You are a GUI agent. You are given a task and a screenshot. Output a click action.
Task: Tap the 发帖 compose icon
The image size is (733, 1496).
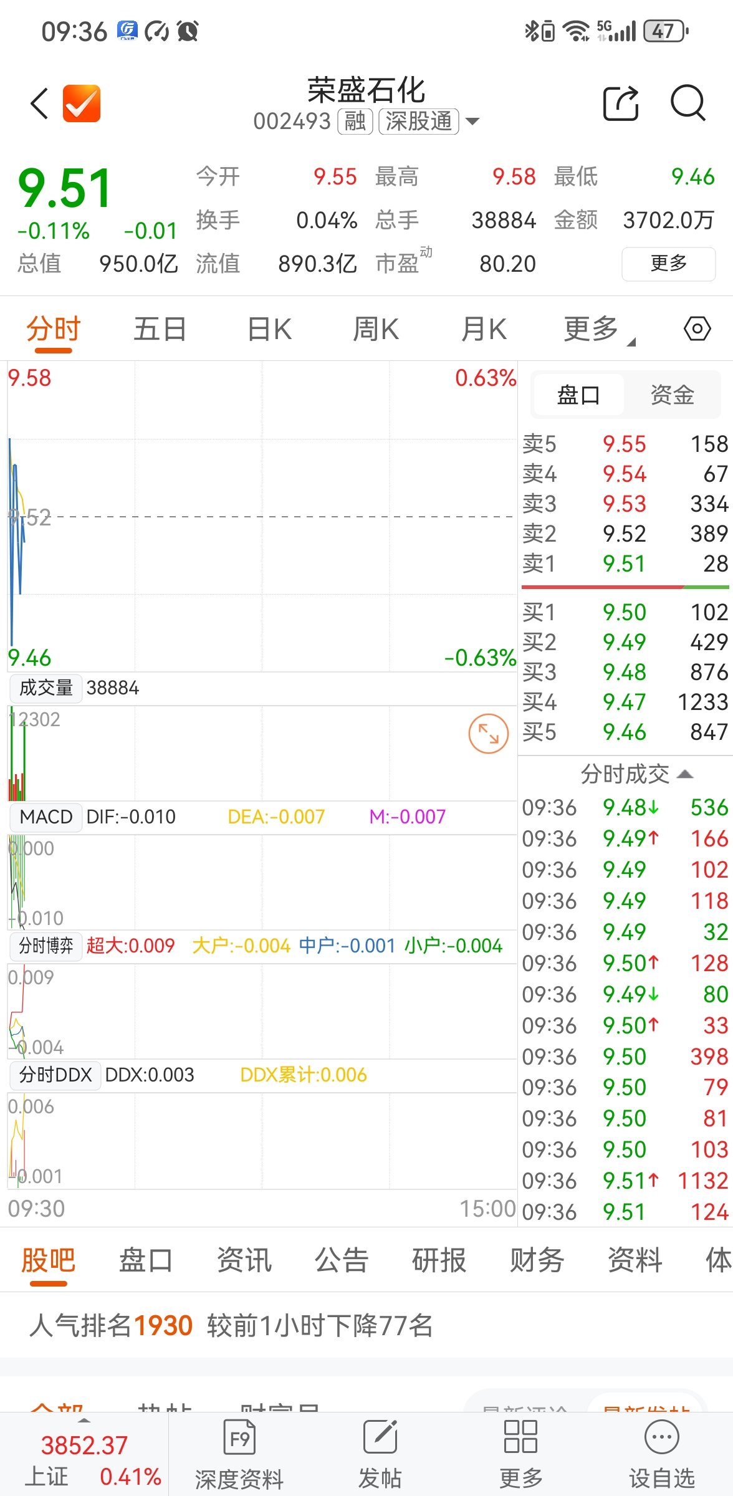[380, 1455]
